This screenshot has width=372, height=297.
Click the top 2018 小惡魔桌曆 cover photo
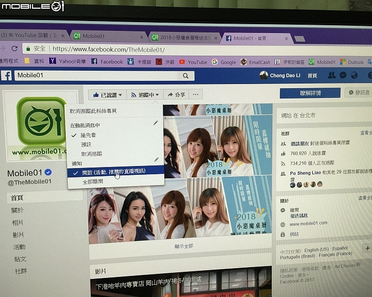click(217, 109)
